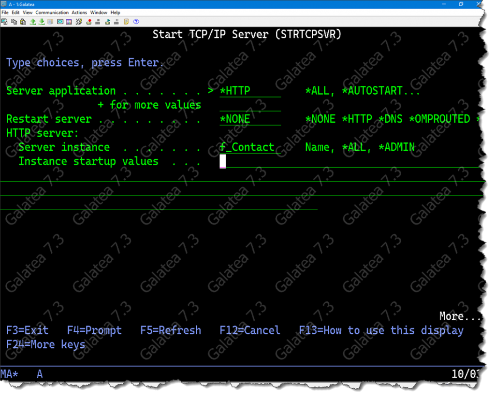Open the Window menu
The width and height of the screenshot is (495, 397).
(99, 12)
